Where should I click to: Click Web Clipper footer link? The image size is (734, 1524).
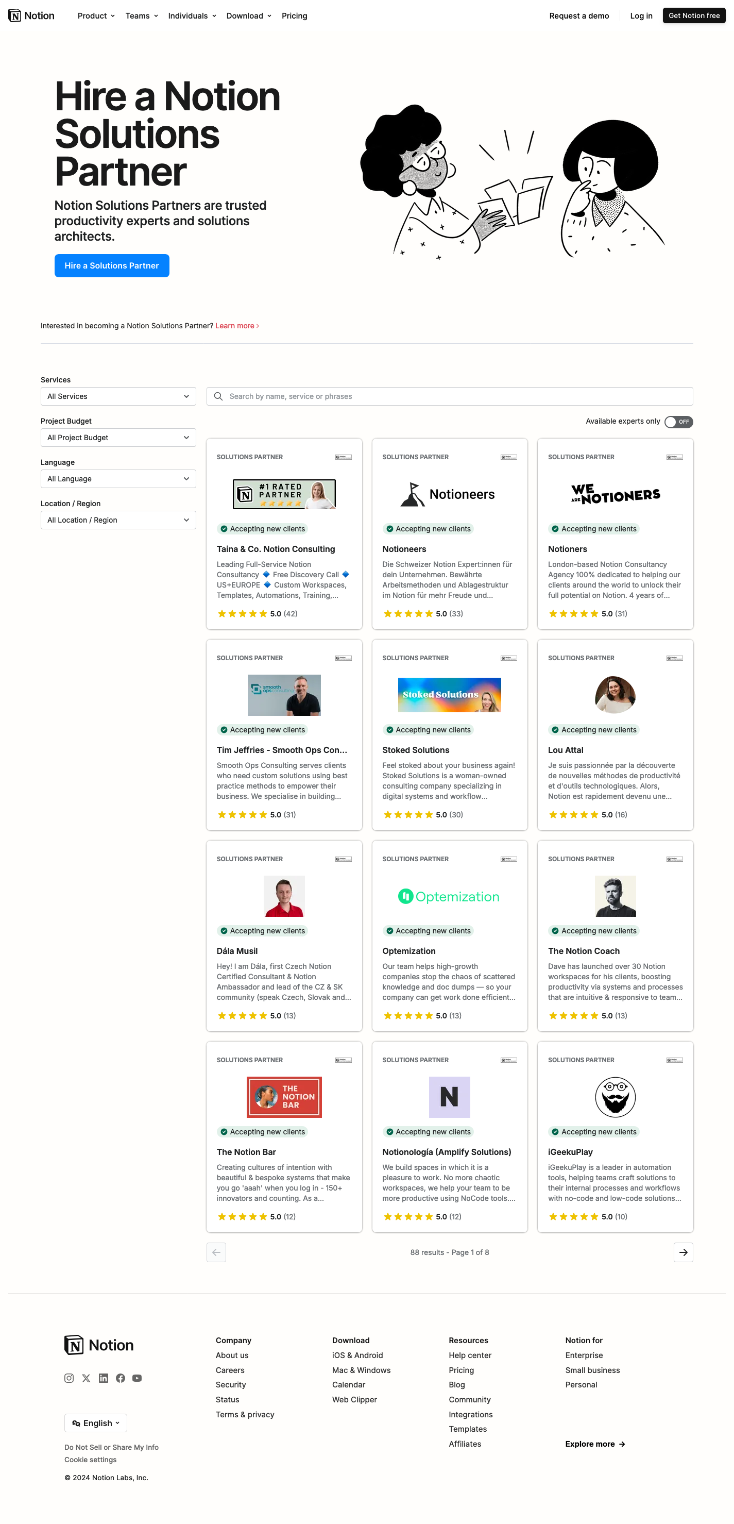pos(354,1400)
